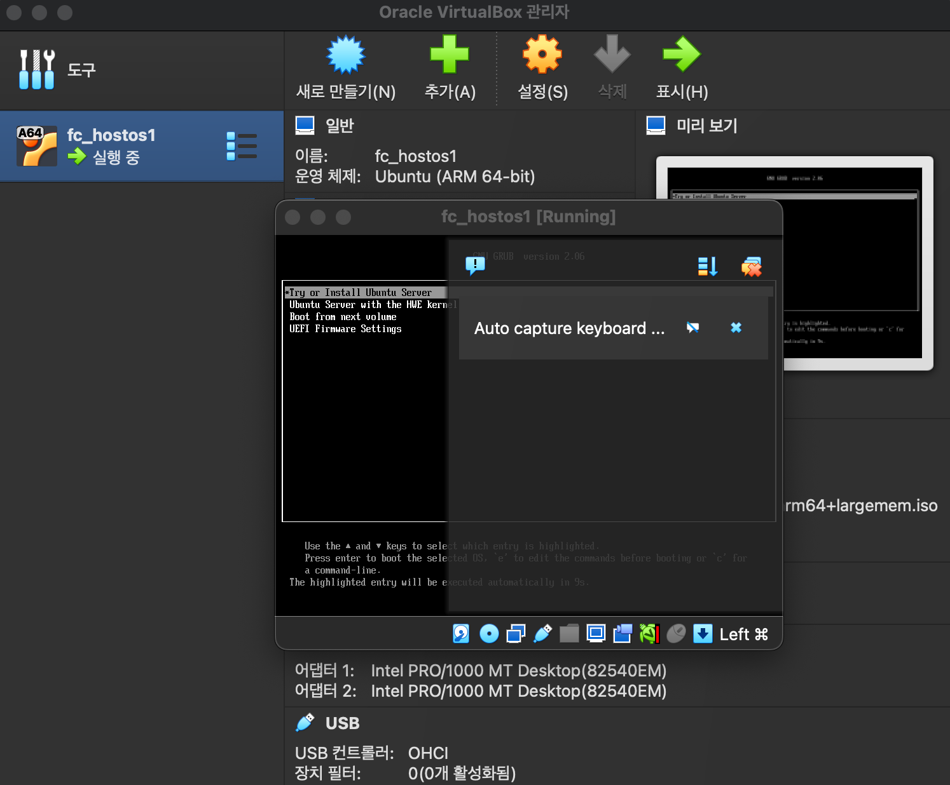Screen dimensions: 950x785
Task: Click the network activity status icon
Action: [x=516, y=633]
